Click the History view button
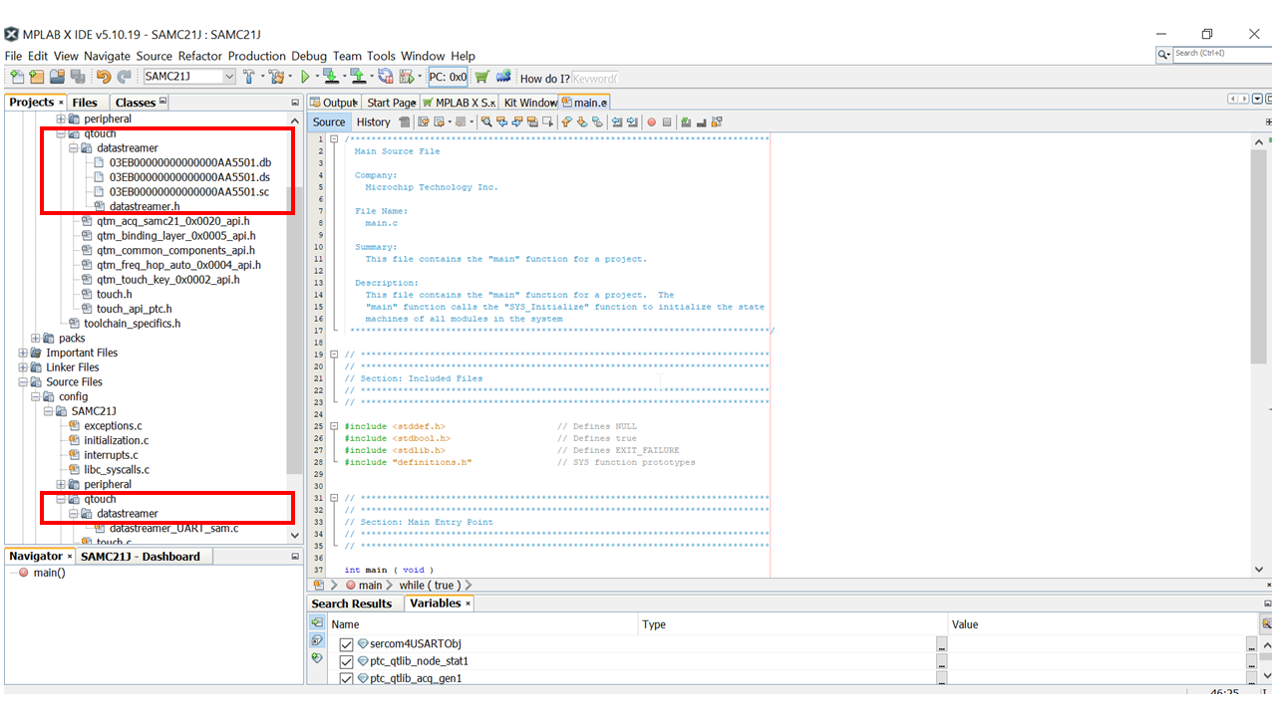 tap(374, 122)
